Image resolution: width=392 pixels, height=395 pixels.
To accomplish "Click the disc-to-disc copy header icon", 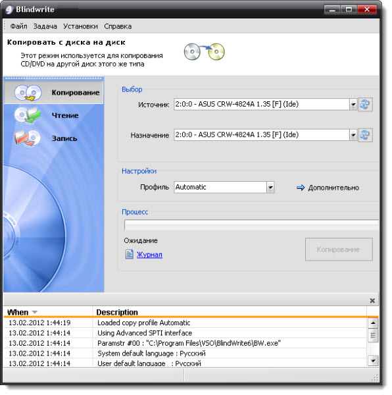I will [204, 51].
